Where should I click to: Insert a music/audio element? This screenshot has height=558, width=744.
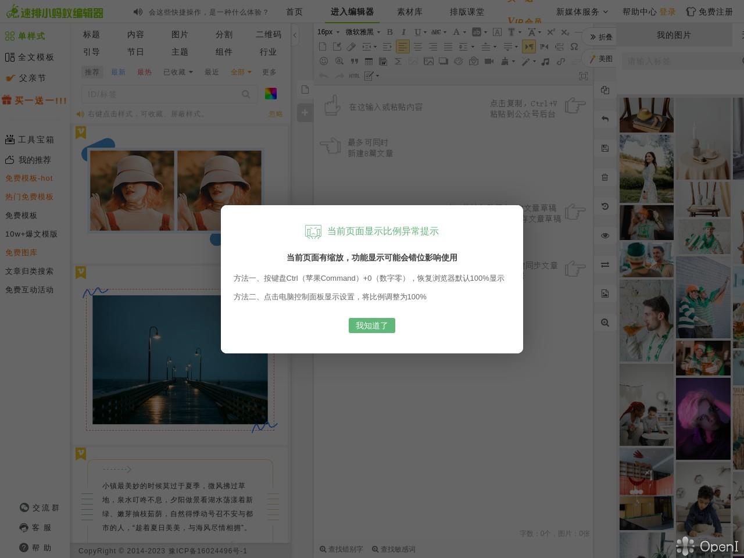tap(545, 61)
